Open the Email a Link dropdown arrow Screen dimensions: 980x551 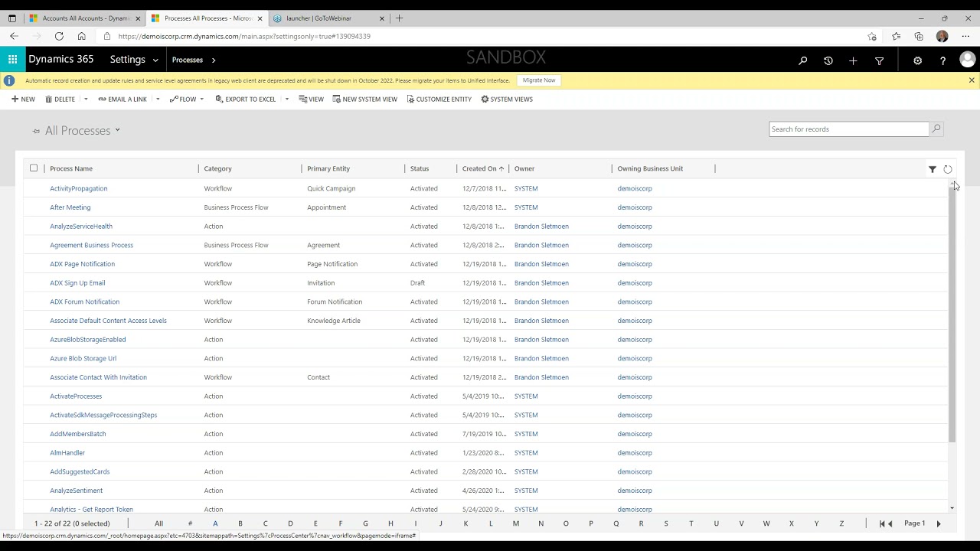[x=158, y=99]
